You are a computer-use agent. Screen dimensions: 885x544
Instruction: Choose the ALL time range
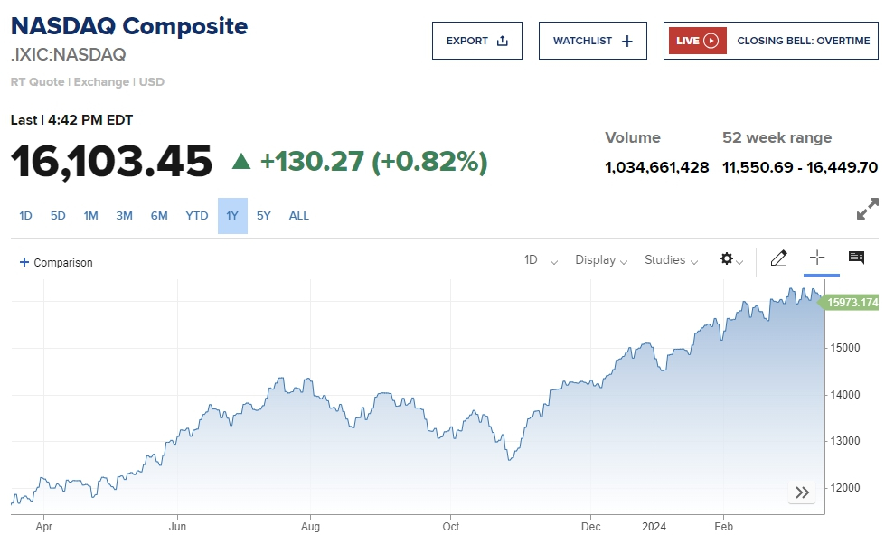coord(299,216)
